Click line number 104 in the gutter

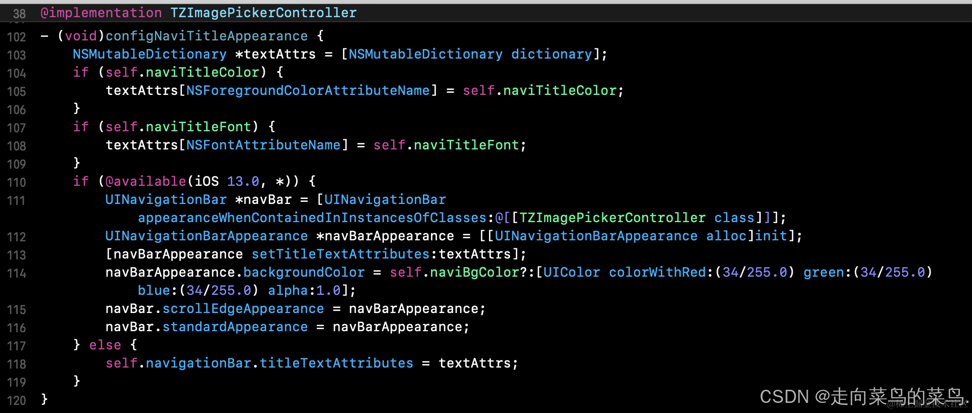coord(16,73)
